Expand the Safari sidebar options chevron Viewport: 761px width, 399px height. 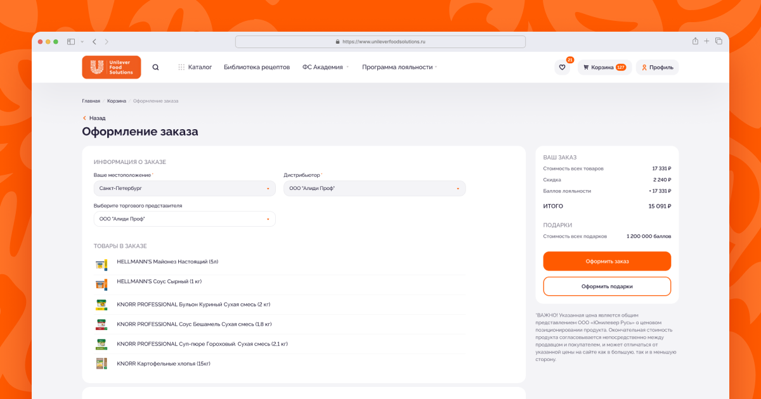tap(82, 42)
